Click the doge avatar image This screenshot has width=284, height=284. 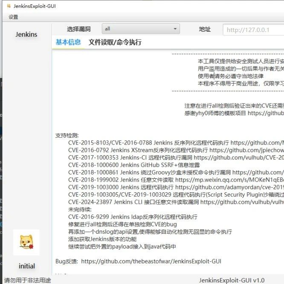[26, 242]
